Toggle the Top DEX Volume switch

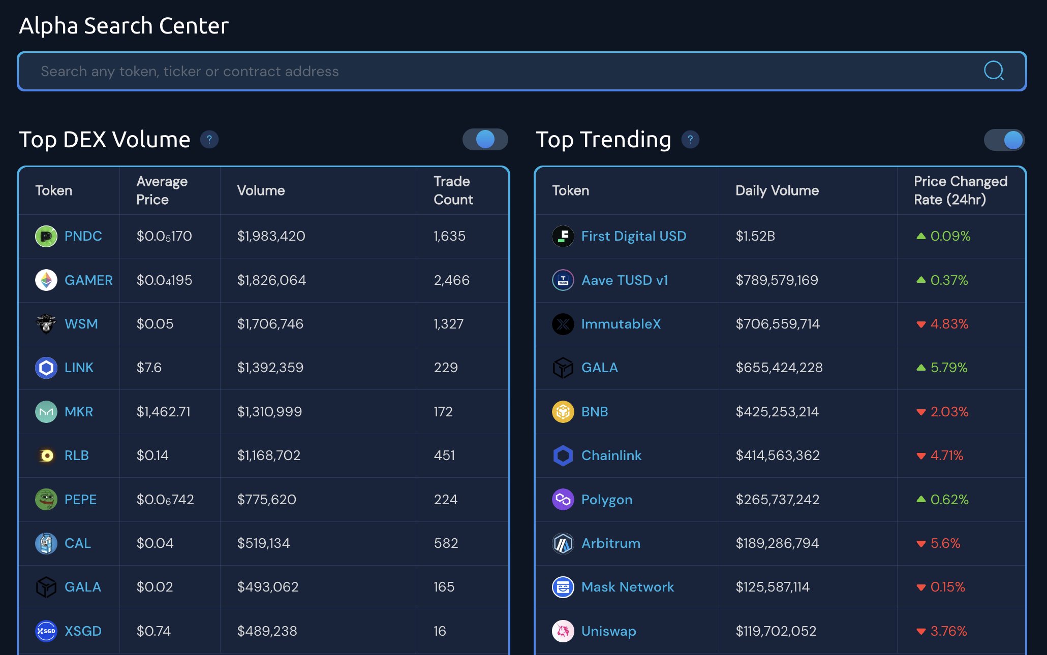coord(485,139)
